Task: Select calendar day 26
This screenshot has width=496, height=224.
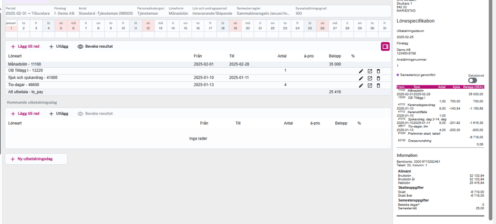Action: click(x=322, y=26)
